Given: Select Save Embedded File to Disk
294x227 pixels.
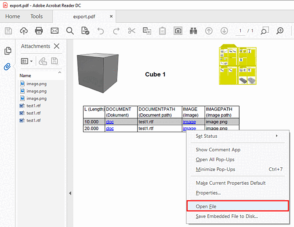Looking at the screenshot, I should [227, 216].
